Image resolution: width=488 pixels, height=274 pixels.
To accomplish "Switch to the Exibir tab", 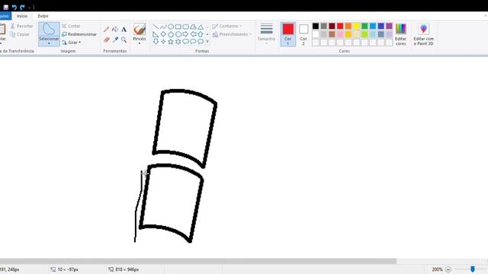I will click(x=43, y=16).
